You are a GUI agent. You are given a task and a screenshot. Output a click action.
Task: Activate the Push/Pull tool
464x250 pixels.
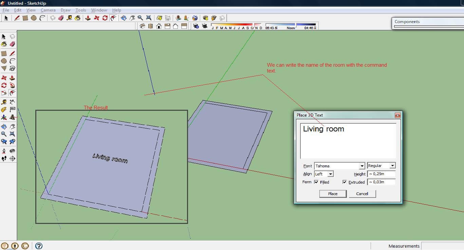point(13,78)
